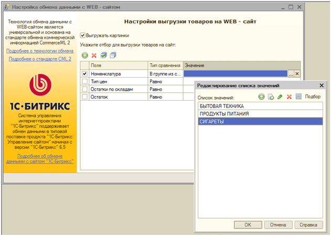The height and width of the screenshot is (236, 331).
Task: Click the green add filter row icon
Action: [85, 56]
